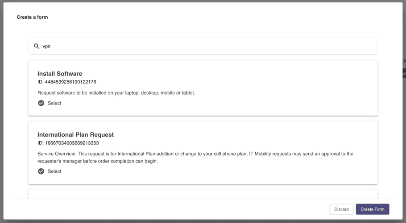Click the Create Form button

coord(373,209)
